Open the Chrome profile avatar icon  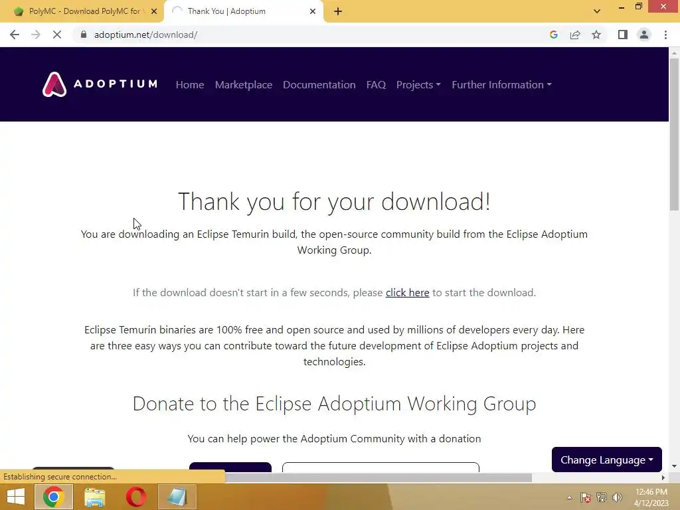pos(644,35)
